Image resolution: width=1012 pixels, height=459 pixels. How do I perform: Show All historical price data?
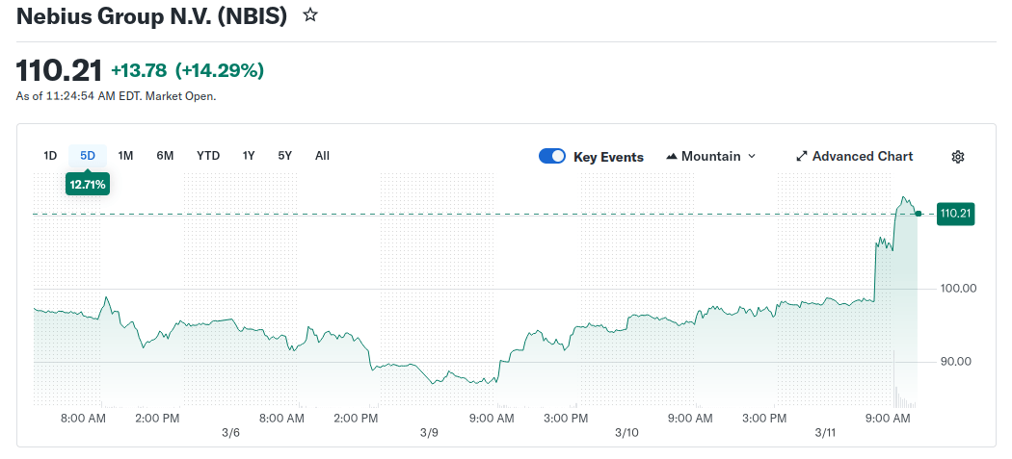(322, 156)
